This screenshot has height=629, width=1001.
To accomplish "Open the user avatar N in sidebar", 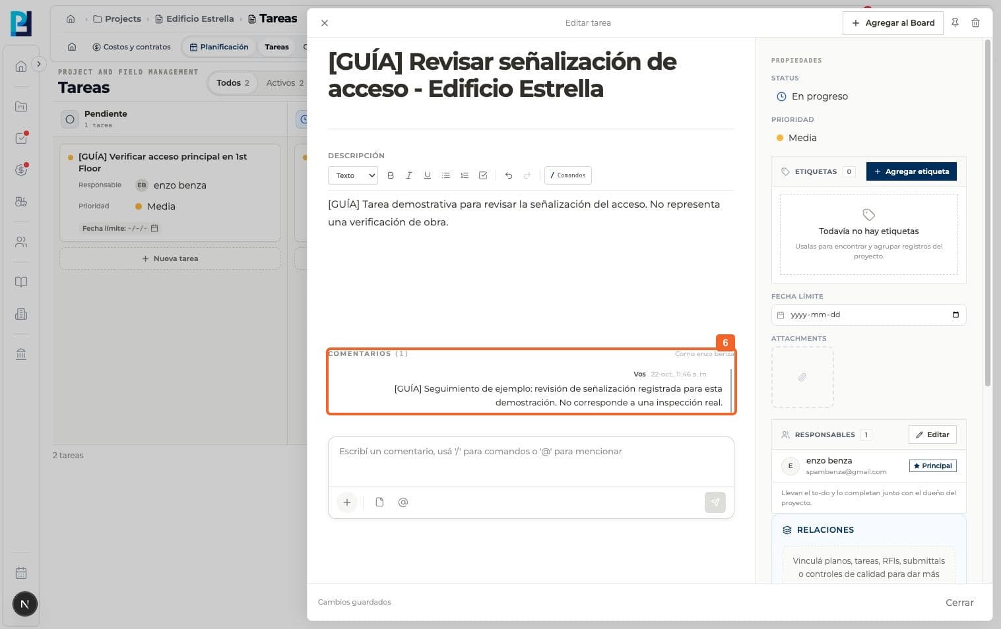I will pos(25,604).
